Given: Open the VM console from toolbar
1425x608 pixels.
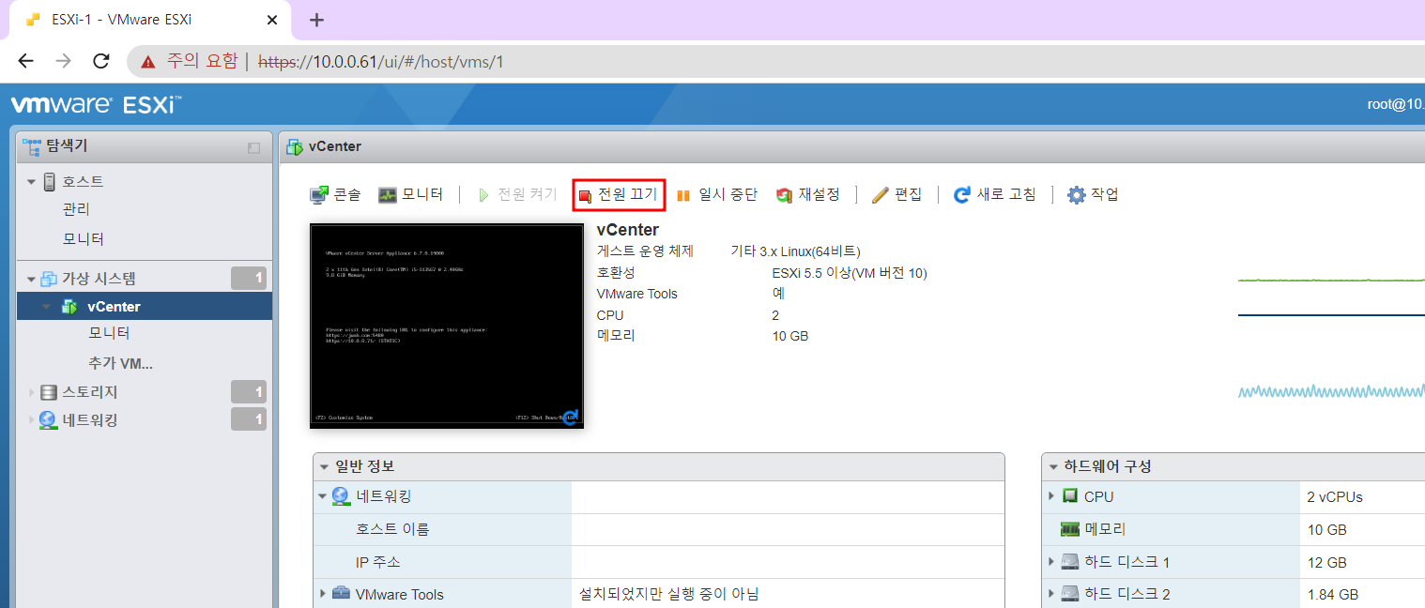Looking at the screenshot, I should click(335, 195).
